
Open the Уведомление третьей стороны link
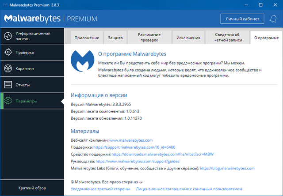100,188
